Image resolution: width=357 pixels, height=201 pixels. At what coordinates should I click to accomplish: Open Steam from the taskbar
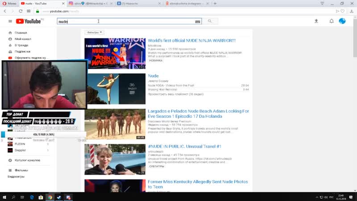pyautogui.click(x=59, y=197)
